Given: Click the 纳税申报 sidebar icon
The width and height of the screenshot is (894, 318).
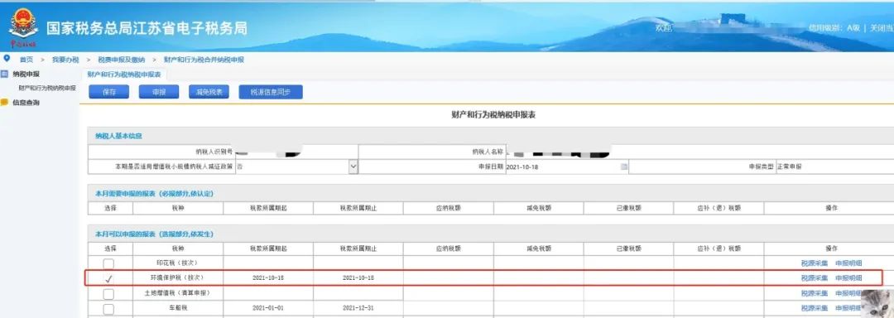Looking at the screenshot, I should tap(5, 74).
